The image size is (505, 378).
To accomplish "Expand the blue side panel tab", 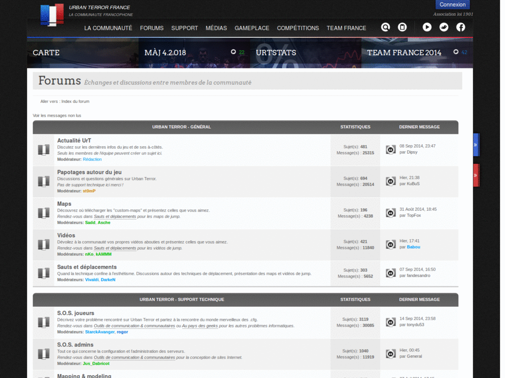I will click(x=476, y=145).
